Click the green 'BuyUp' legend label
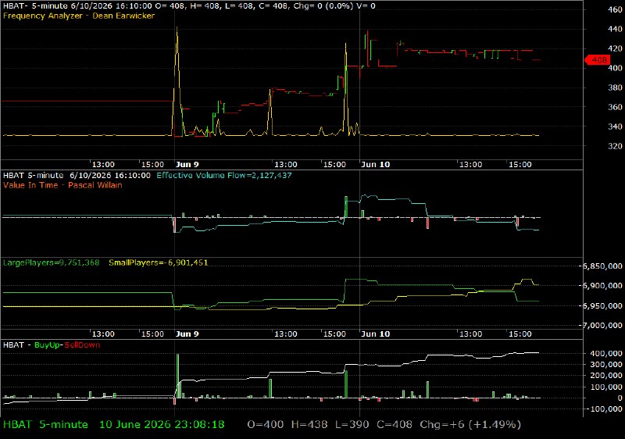 (x=47, y=345)
